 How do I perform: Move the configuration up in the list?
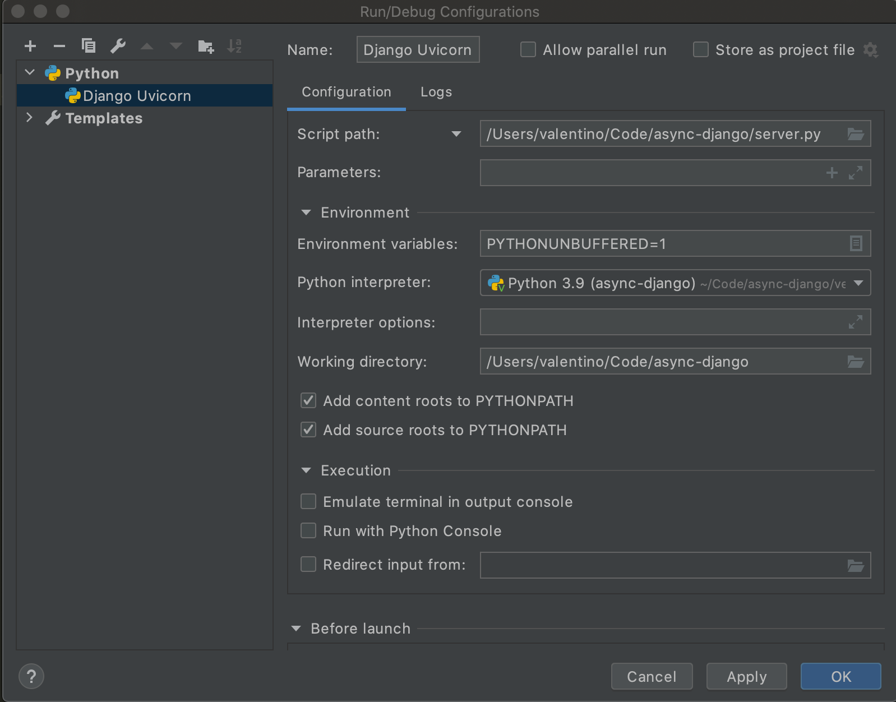click(147, 46)
